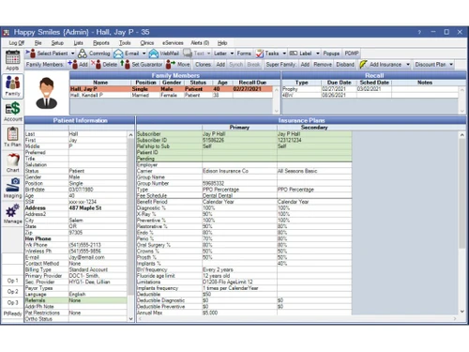
Task: Click the Insurance Plans vertical scrollbar
Action: click(x=462, y=223)
